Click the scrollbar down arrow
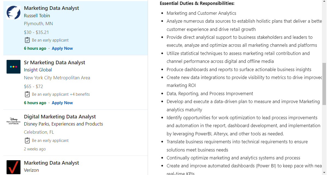 (324, 173)
